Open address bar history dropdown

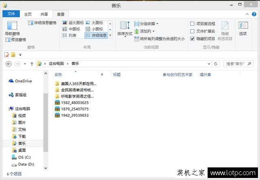[209, 64]
